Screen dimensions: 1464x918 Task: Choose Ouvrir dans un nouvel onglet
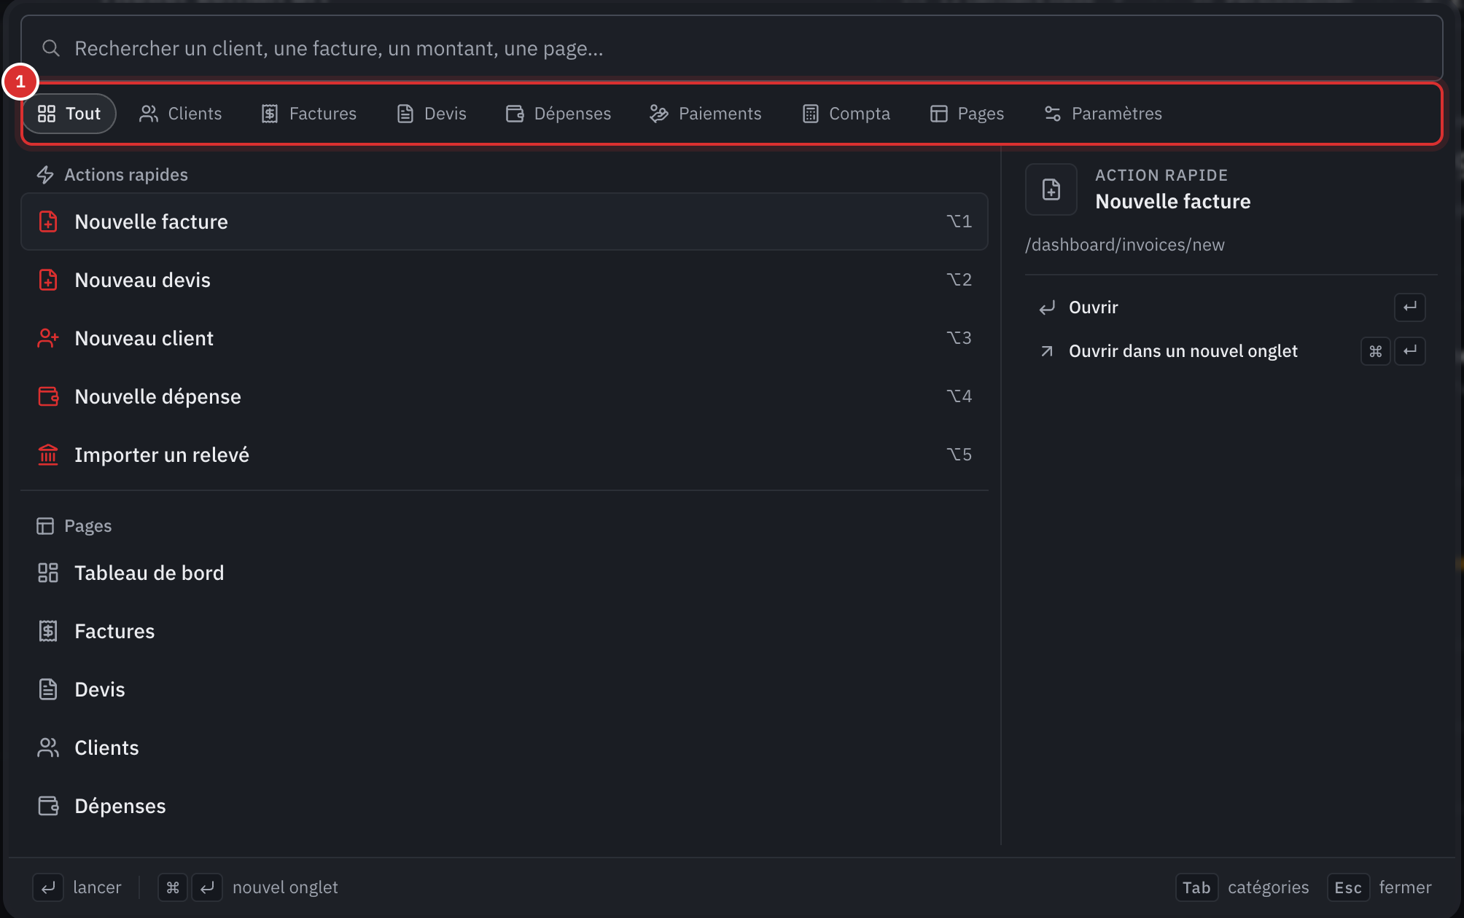(x=1231, y=351)
